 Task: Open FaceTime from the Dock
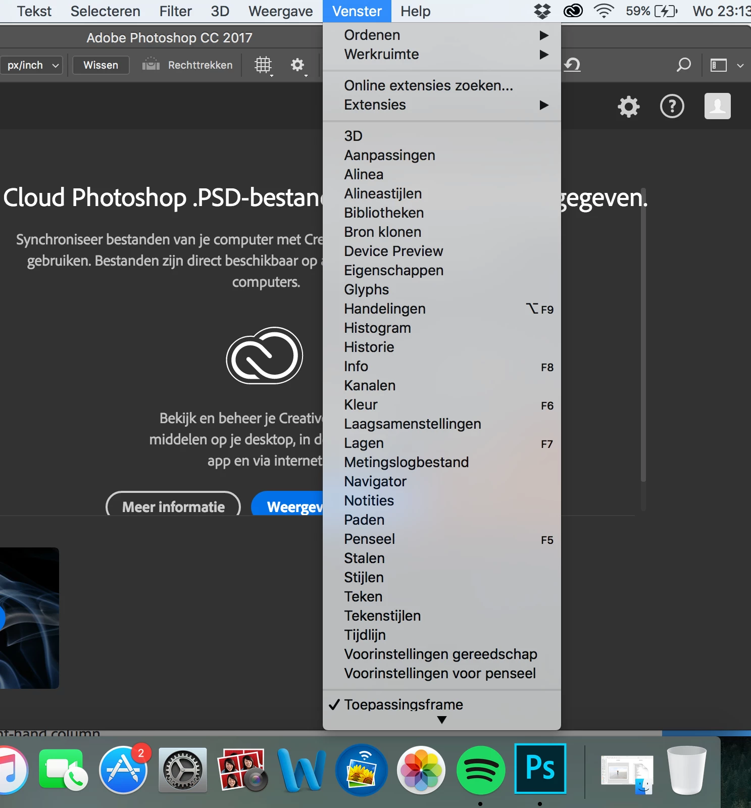pyautogui.click(x=64, y=770)
